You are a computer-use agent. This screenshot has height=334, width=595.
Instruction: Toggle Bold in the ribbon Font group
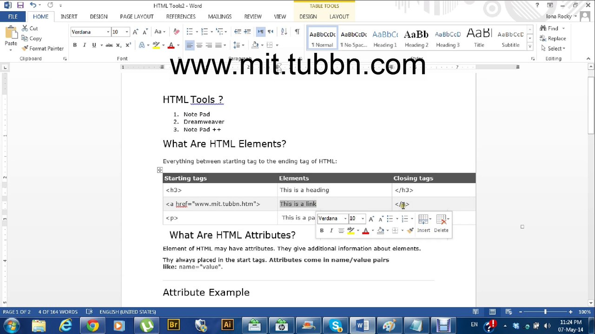(75, 45)
